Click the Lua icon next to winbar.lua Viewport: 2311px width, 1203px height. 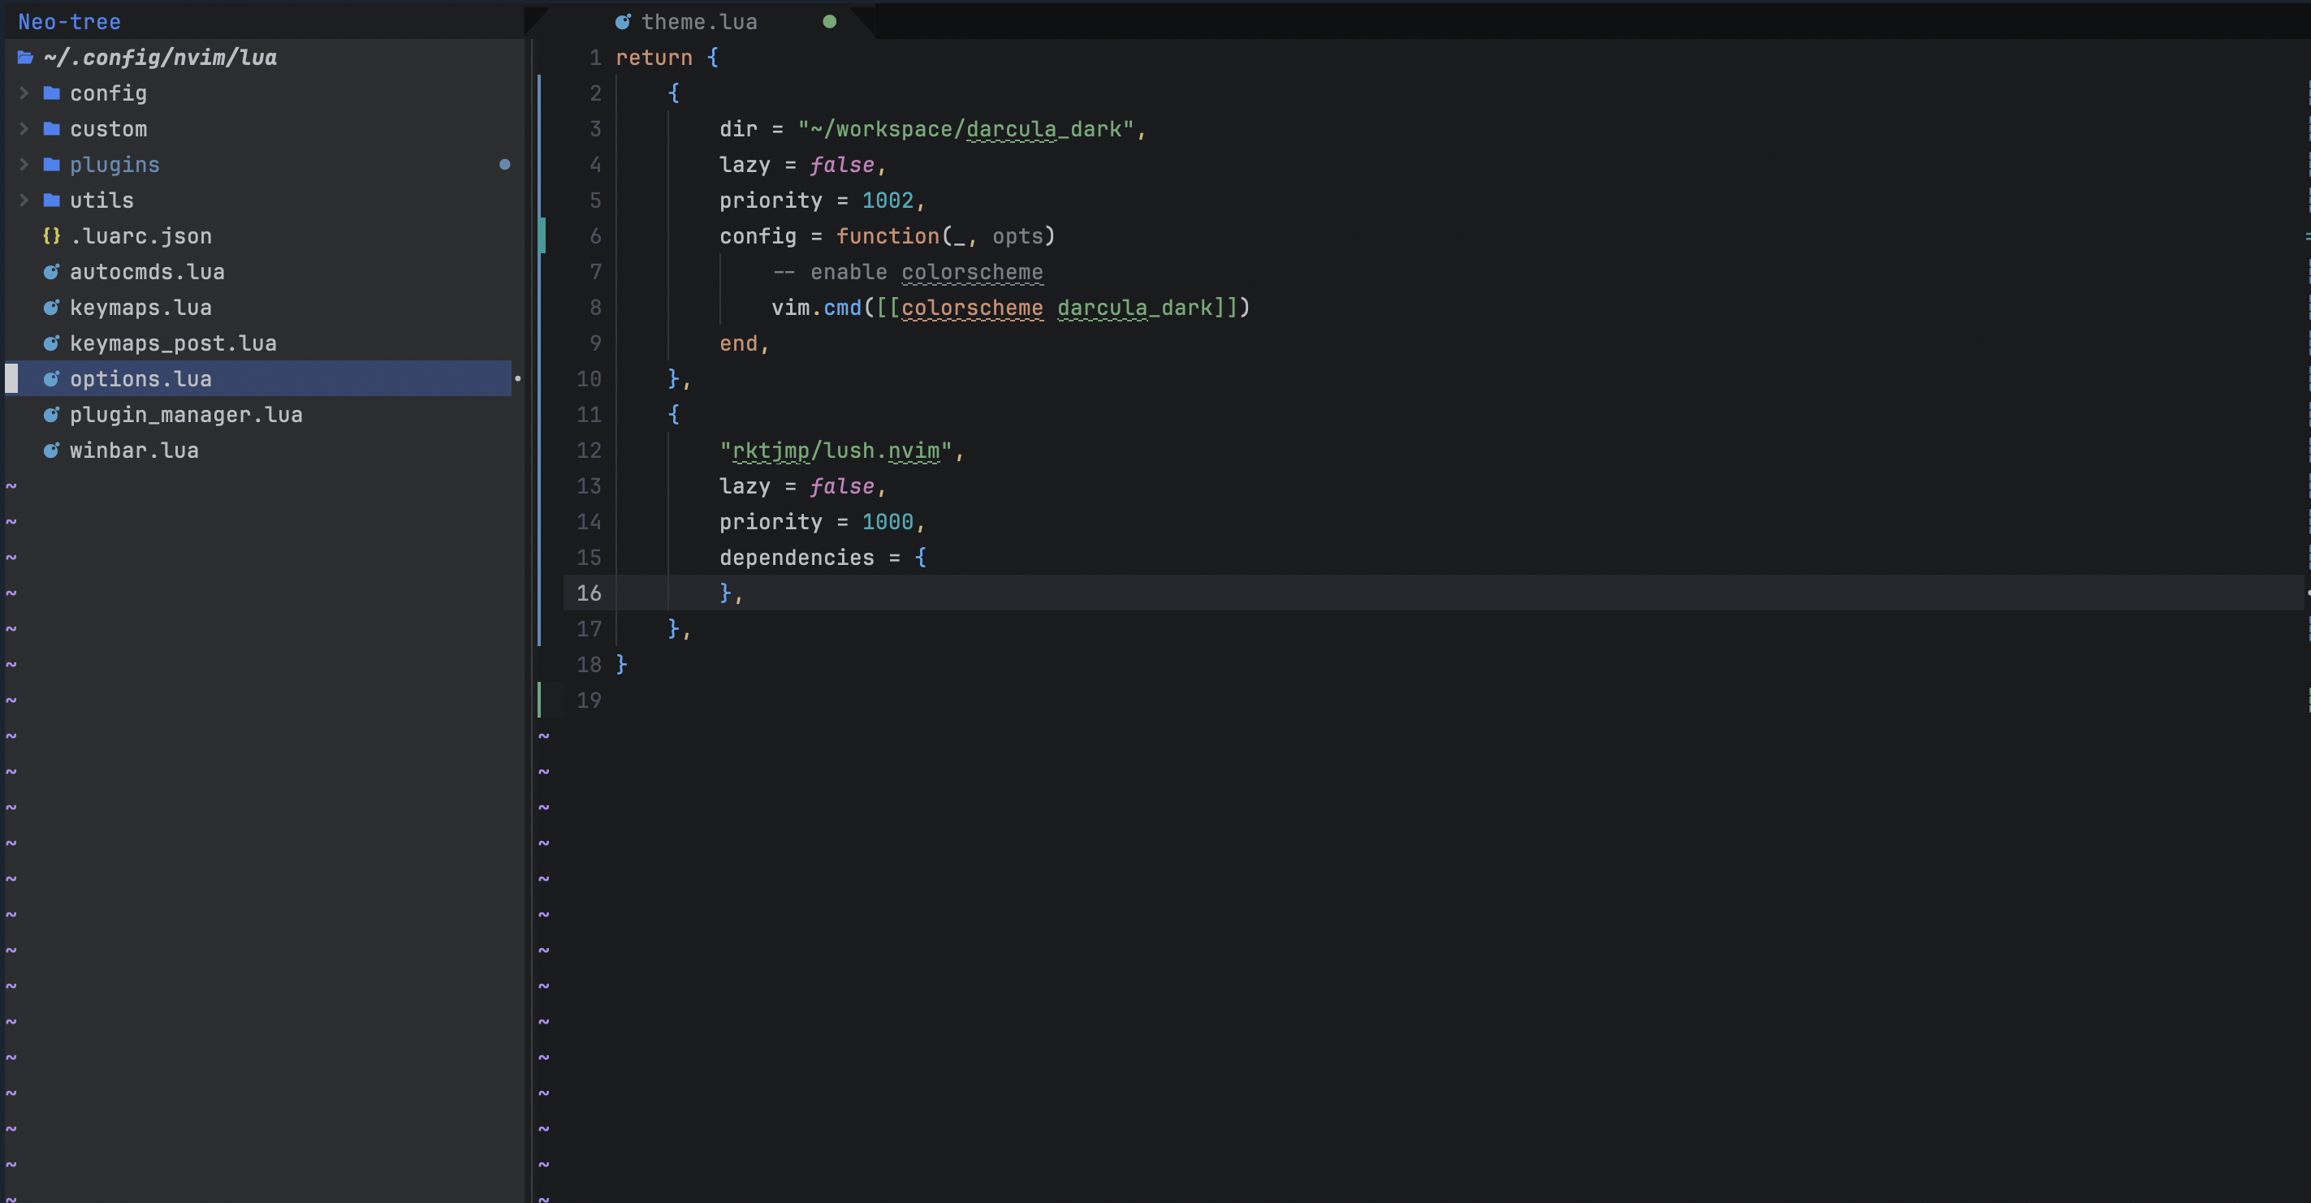click(x=51, y=451)
